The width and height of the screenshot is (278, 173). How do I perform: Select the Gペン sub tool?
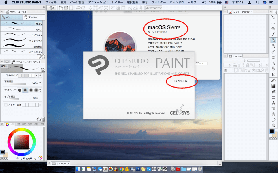[21, 23]
